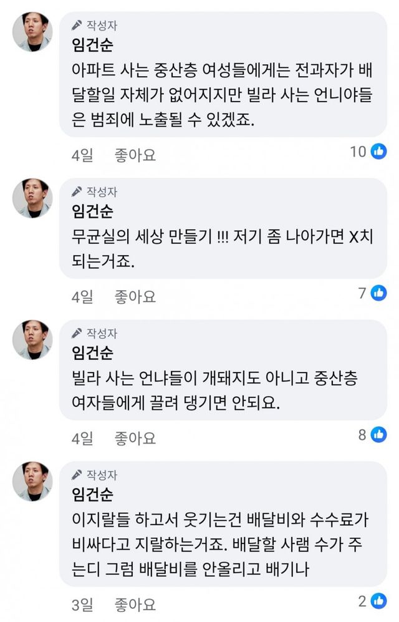The image size is (399, 622).
Task: Click the author pencil icon in second comment
Action: (77, 191)
